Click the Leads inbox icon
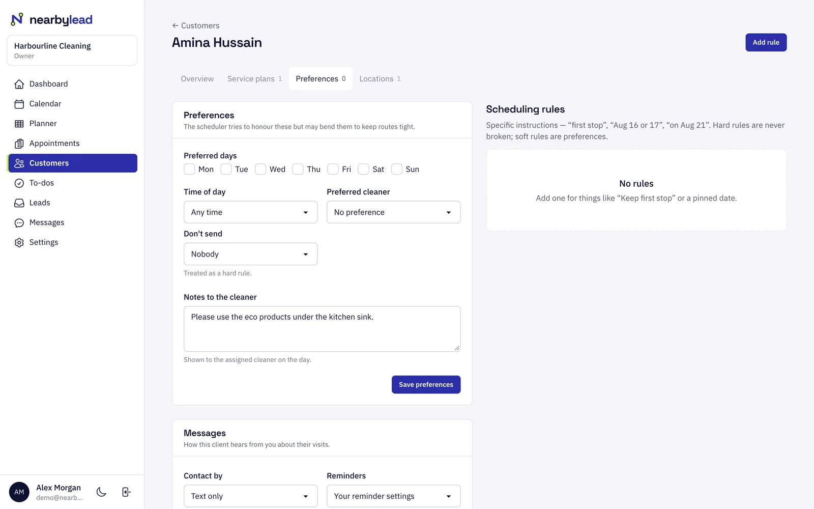This screenshot has height=509, width=814. (19, 203)
